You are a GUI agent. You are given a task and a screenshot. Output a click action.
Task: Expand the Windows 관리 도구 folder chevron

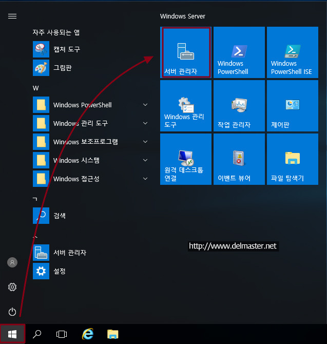(x=145, y=123)
